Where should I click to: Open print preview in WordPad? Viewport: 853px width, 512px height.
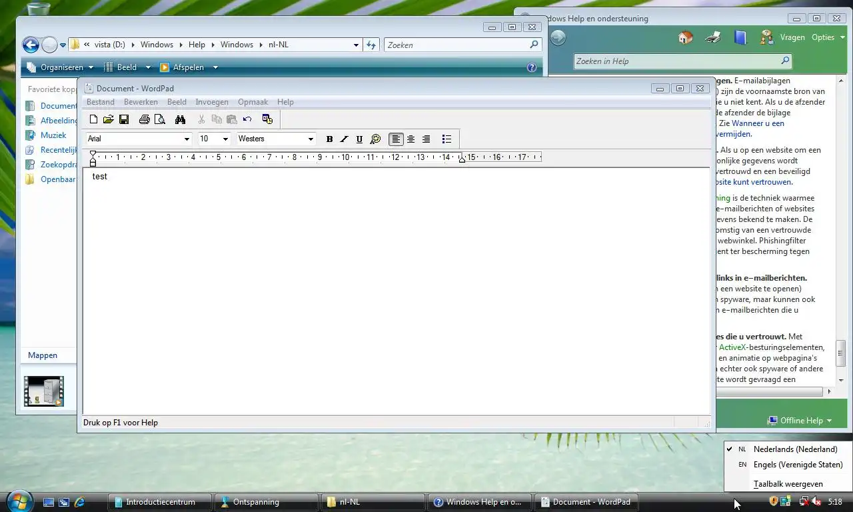[160, 119]
